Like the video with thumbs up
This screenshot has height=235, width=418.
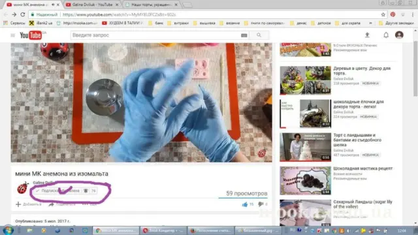pos(245,204)
